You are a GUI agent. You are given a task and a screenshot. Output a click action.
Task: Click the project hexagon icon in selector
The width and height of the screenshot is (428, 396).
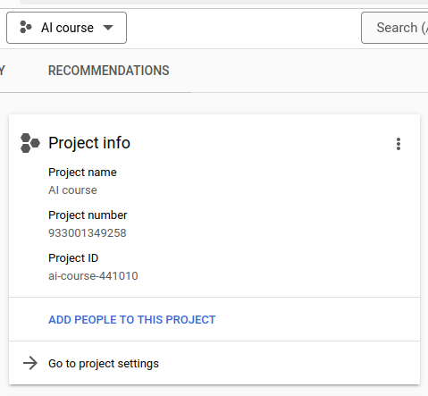(26, 27)
